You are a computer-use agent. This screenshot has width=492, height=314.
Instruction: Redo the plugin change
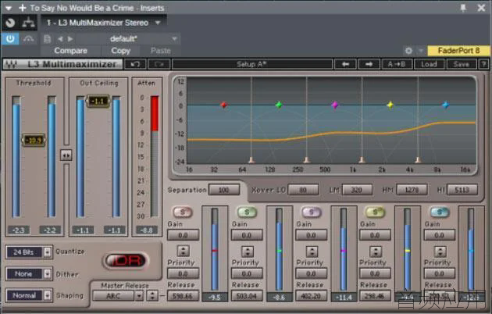[159, 64]
